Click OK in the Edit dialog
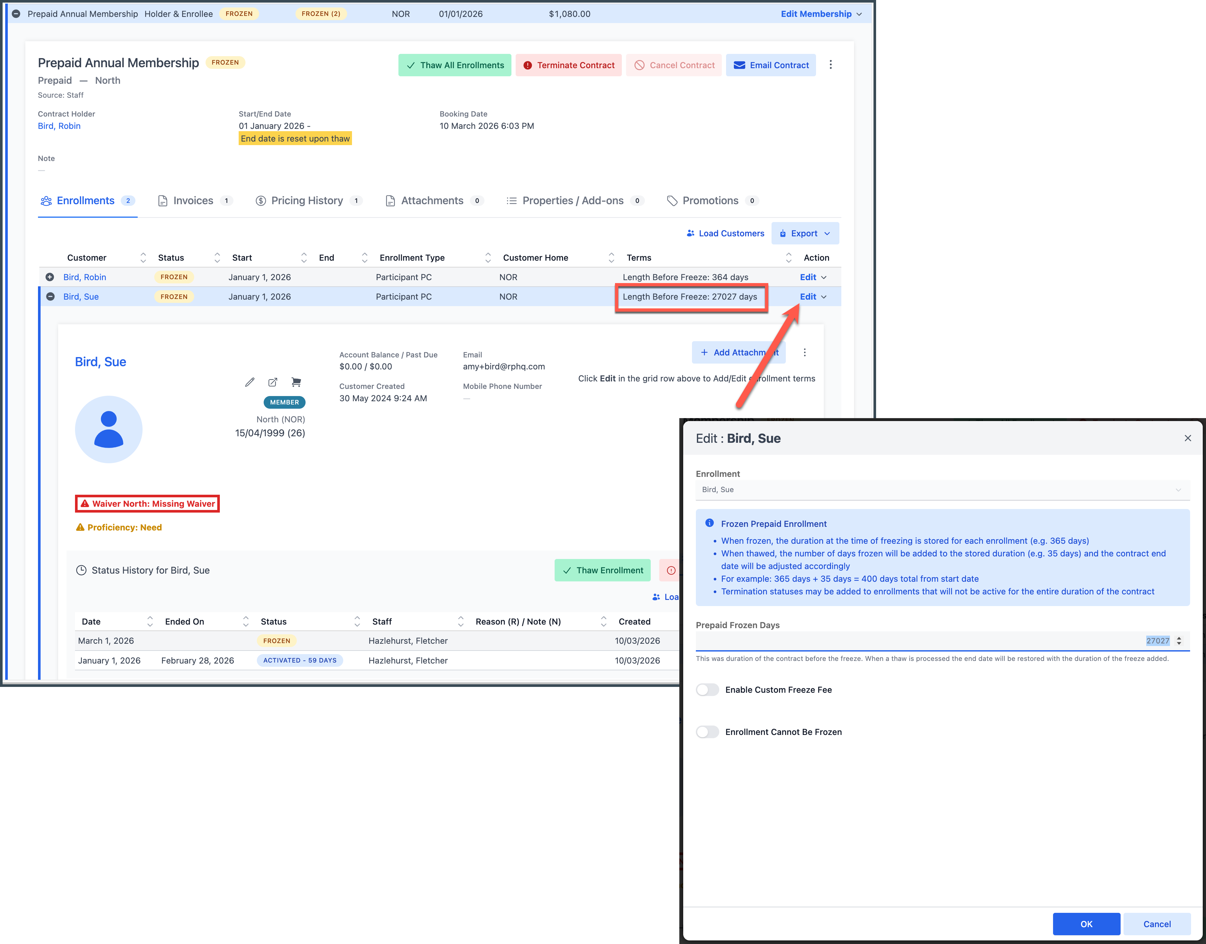1206x944 pixels. point(1086,924)
